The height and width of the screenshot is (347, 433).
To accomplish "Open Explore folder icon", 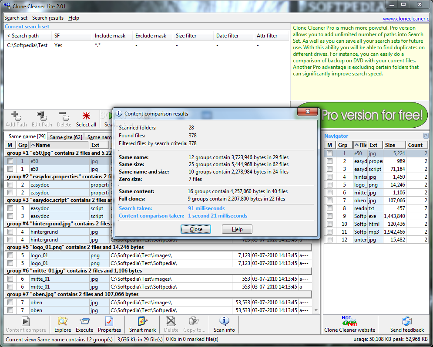I will (x=63, y=321).
